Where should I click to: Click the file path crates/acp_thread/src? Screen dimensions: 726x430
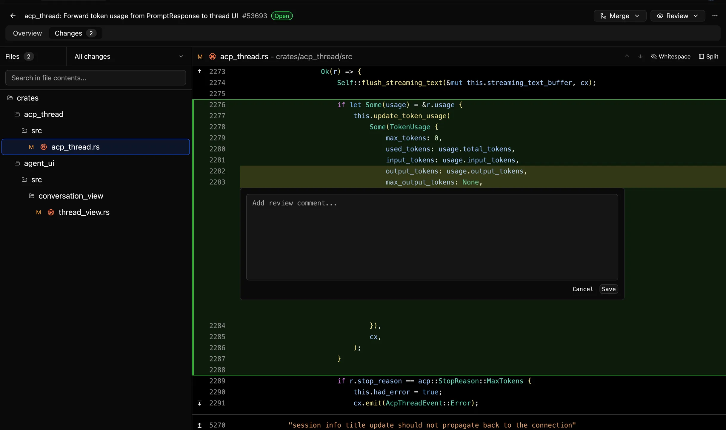314,56
